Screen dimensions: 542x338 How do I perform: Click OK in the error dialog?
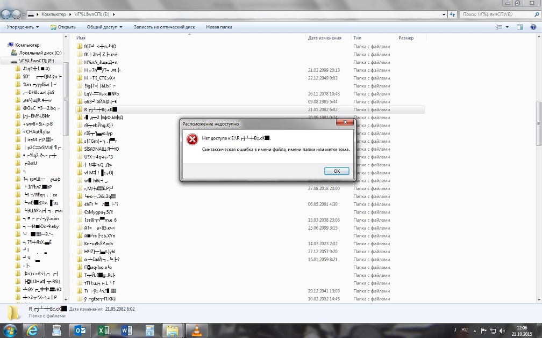pos(337,171)
